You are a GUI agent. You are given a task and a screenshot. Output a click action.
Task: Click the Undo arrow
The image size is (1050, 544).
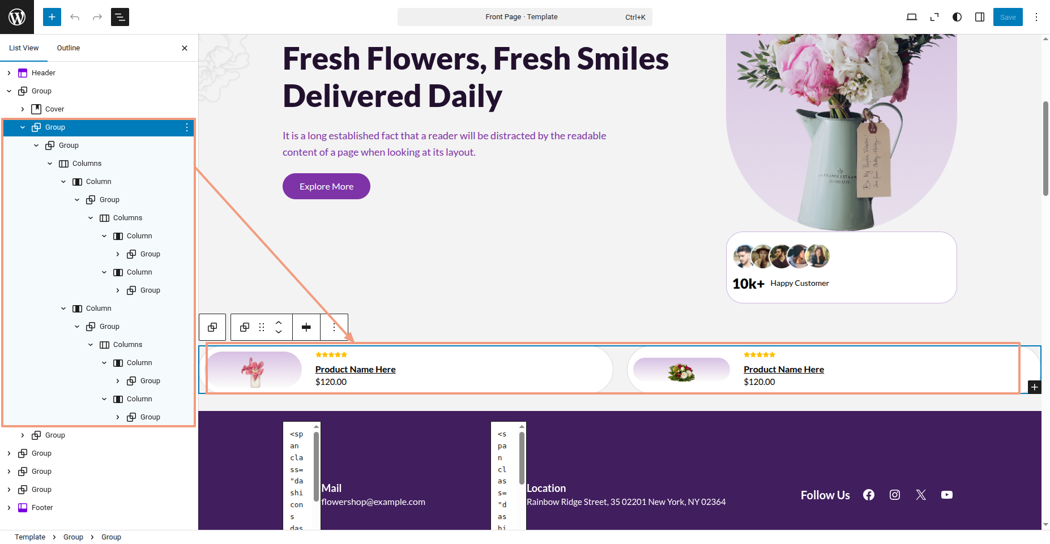click(x=75, y=17)
